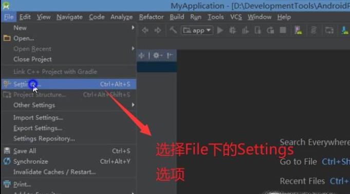
Task: Open the Window menu
Action: [x=260, y=17]
